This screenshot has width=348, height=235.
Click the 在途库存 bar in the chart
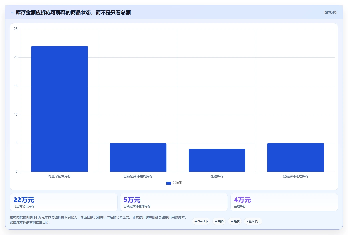[x=217, y=160]
